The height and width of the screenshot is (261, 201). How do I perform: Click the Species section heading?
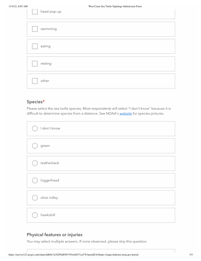click(x=35, y=102)
